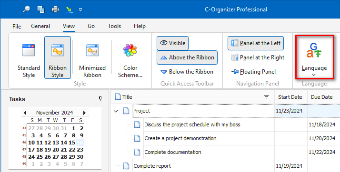Select the View ribbon tab
This screenshot has height=172, width=340.
69,26
